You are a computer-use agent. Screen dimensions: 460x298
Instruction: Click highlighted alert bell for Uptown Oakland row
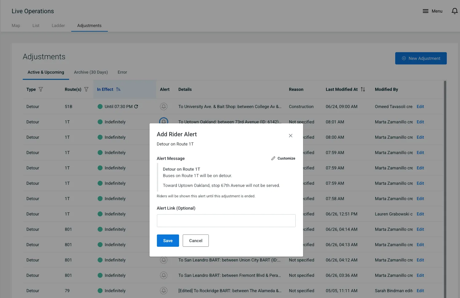tap(164, 121)
